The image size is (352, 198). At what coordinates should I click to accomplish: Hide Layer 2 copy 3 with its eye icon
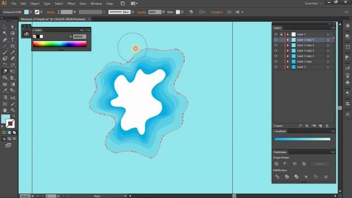click(x=276, y=51)
